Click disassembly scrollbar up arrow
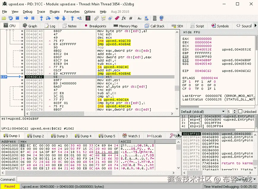 coord(177,32)
